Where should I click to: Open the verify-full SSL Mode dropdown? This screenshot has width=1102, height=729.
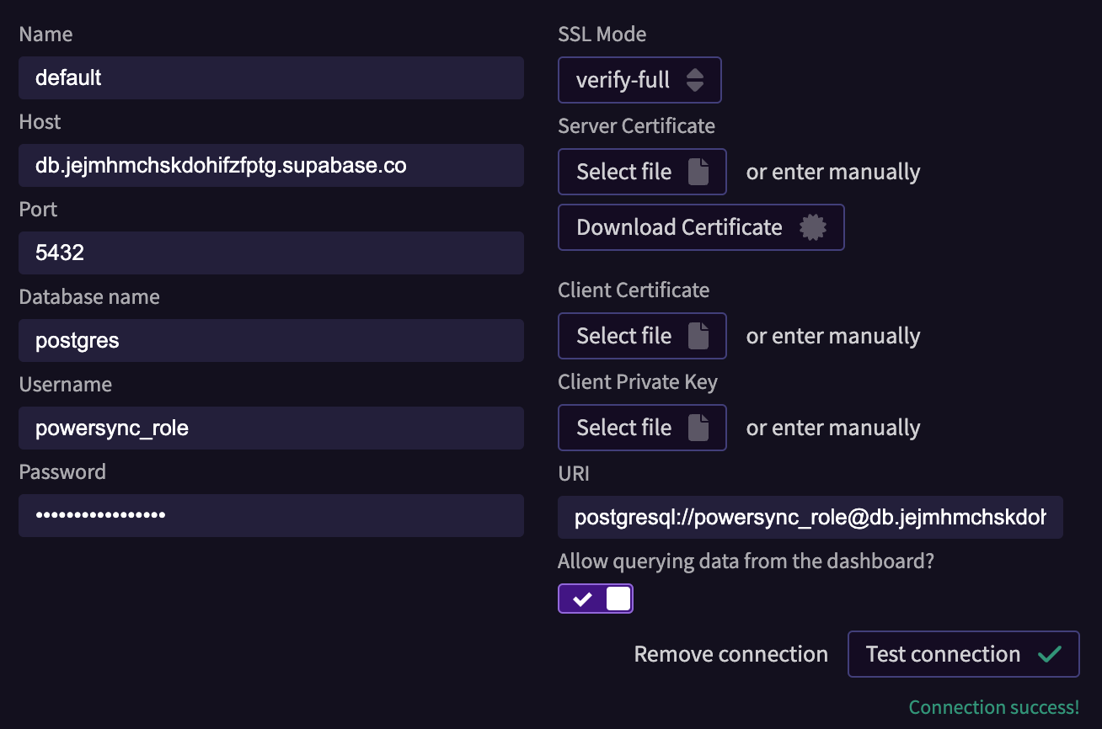pos(639,80)
